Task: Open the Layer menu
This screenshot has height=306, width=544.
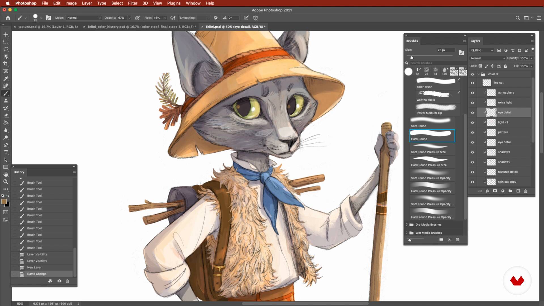Action: (87, 3)
